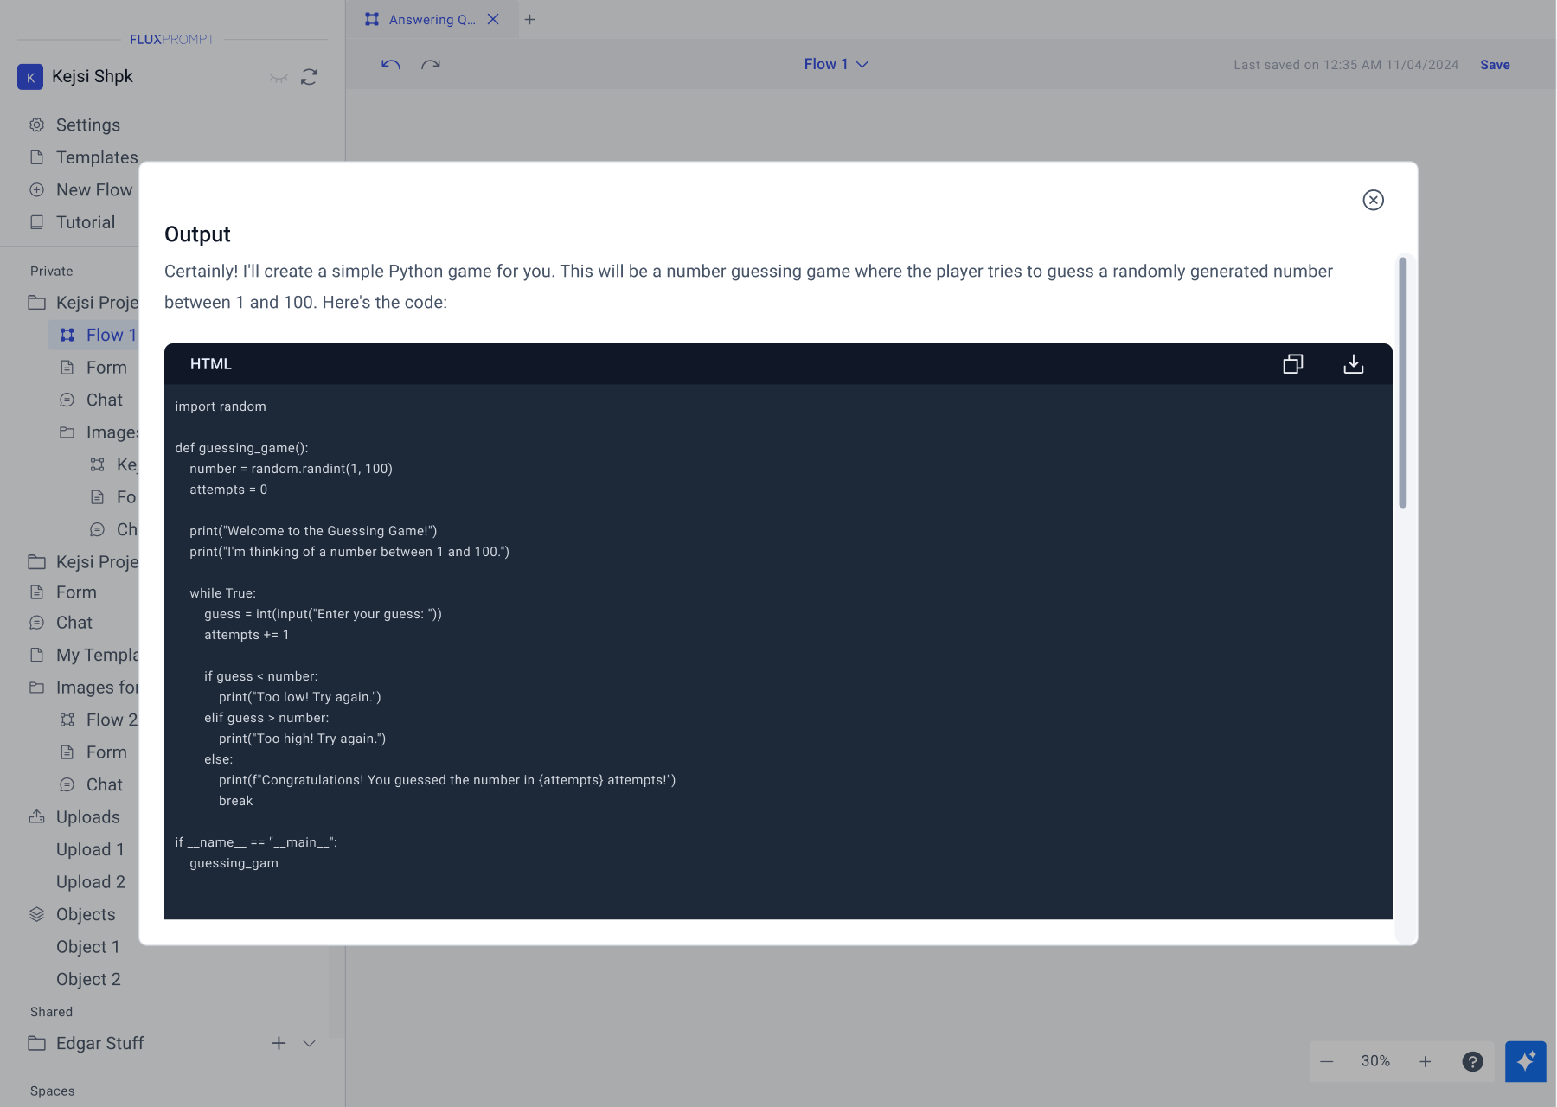Open Settings in the sidebar
This screenshot has height=1107, width=1557.
coord(87,125)
